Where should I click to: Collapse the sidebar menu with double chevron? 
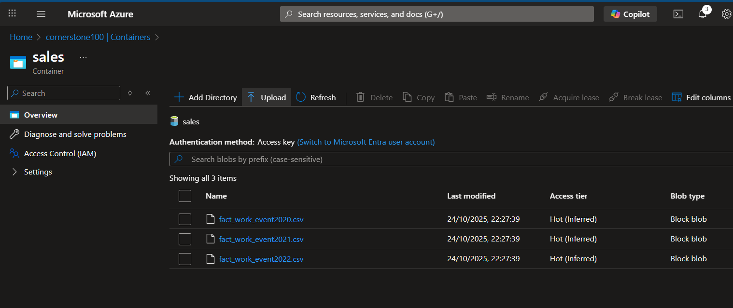(148, 93)
